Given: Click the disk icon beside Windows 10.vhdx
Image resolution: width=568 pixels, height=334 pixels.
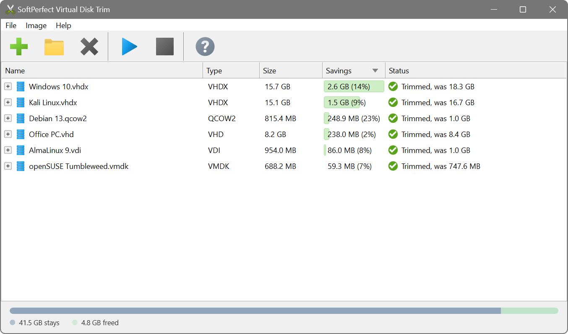Looking at the screenshot, I should (21, 87).
